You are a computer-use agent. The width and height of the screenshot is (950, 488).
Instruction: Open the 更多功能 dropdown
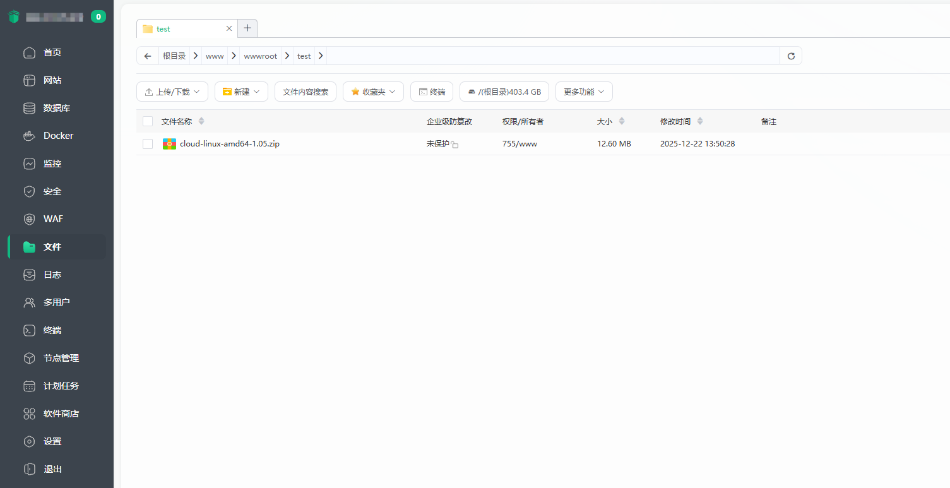(584, 92)
